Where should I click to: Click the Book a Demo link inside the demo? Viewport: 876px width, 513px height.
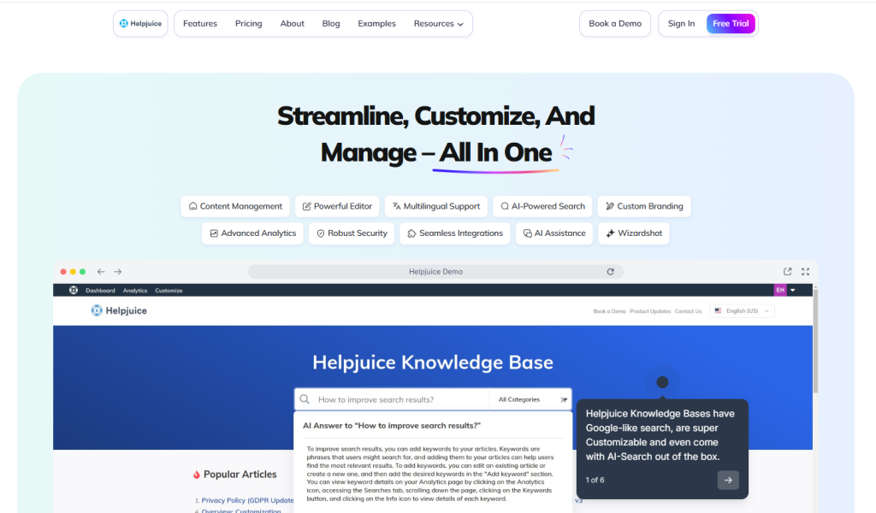609,311
